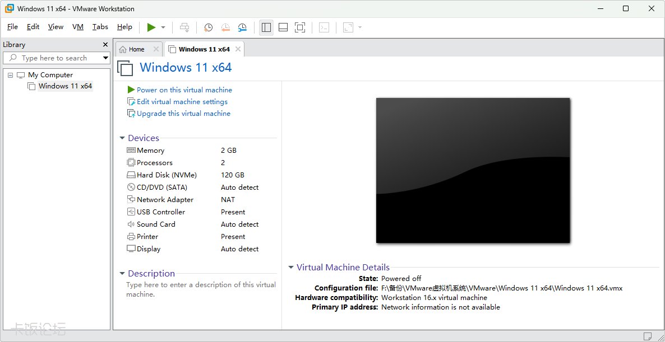Collapse the Devices section

click(122, 138)
